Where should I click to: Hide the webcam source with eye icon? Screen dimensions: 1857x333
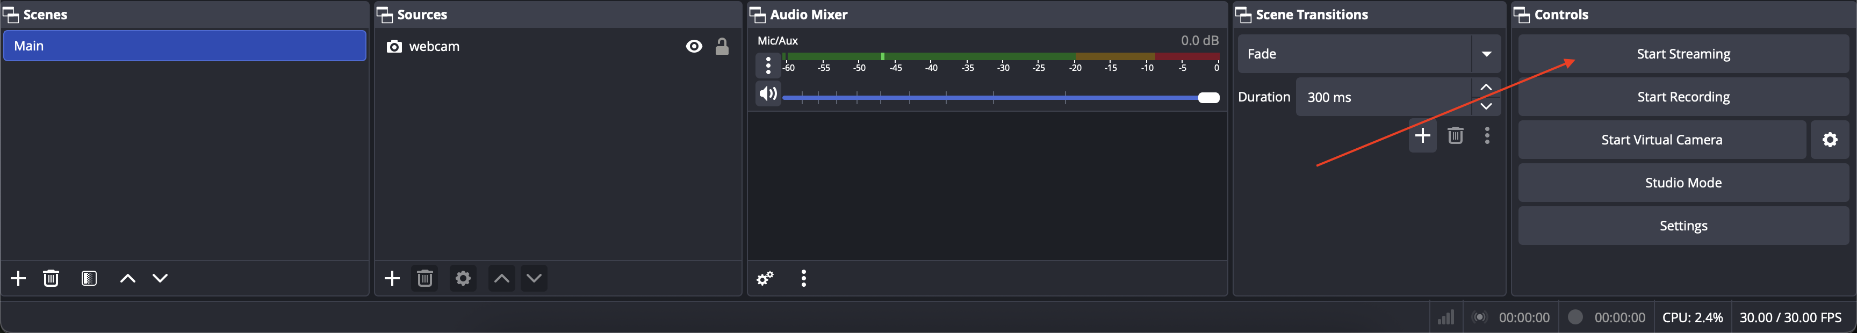(694, 47)
